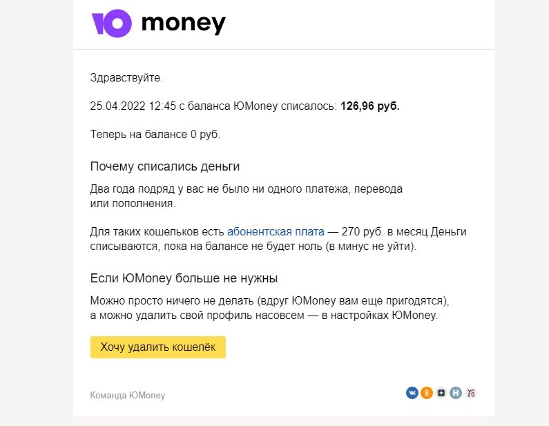Open the VK social network icon
The height and width of the screenshot is (426, 549).
point(412,393)
